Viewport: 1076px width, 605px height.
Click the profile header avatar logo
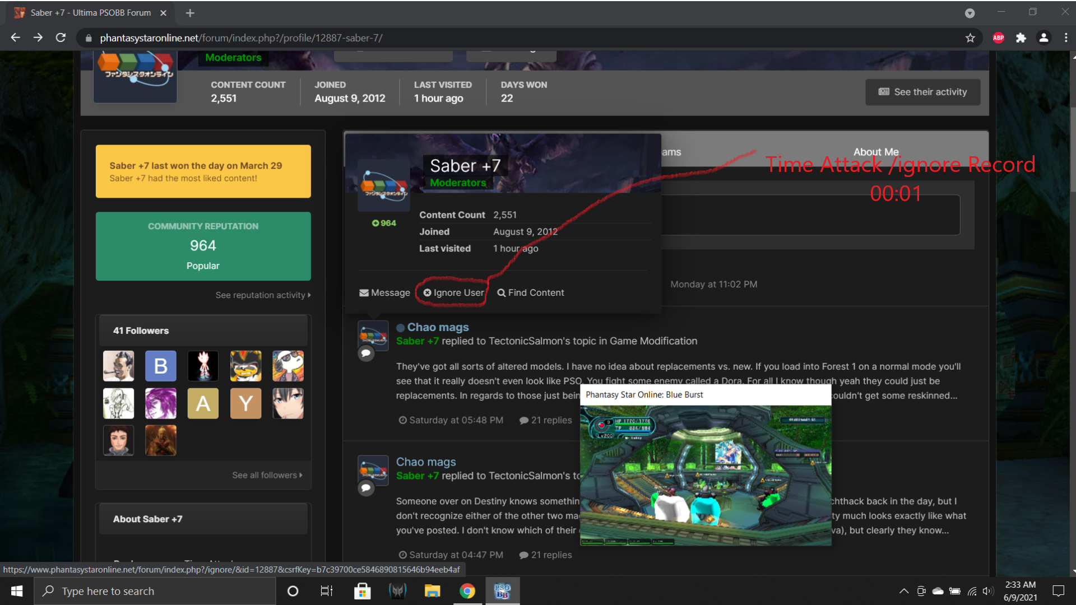tap(135, 76)
